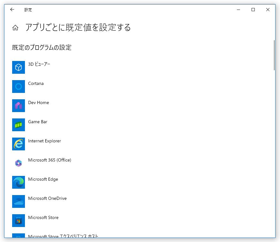The height and width of the screenshot is (242, 280).
Task: Choose the Microsoft Store label
Action: [x=43, y=217]
